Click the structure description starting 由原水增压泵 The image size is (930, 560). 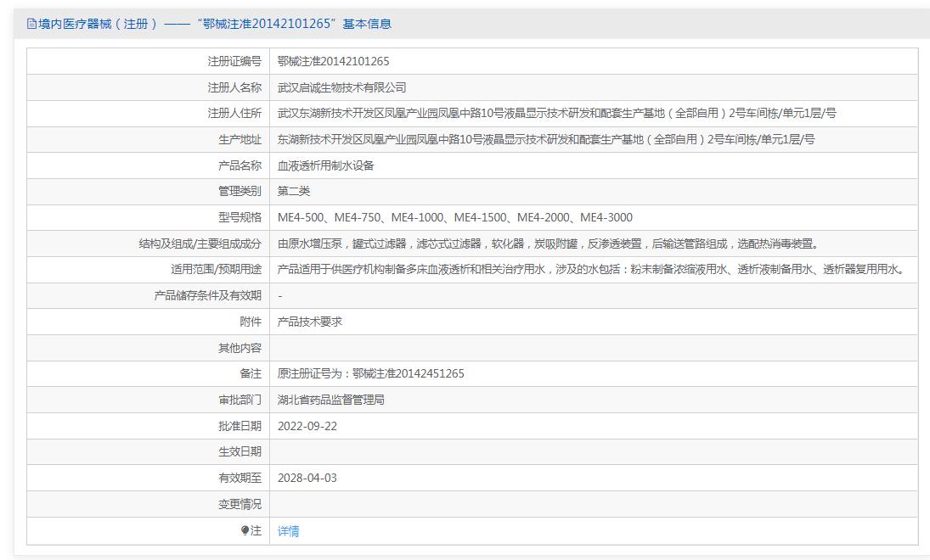click(x=550, y=244)
